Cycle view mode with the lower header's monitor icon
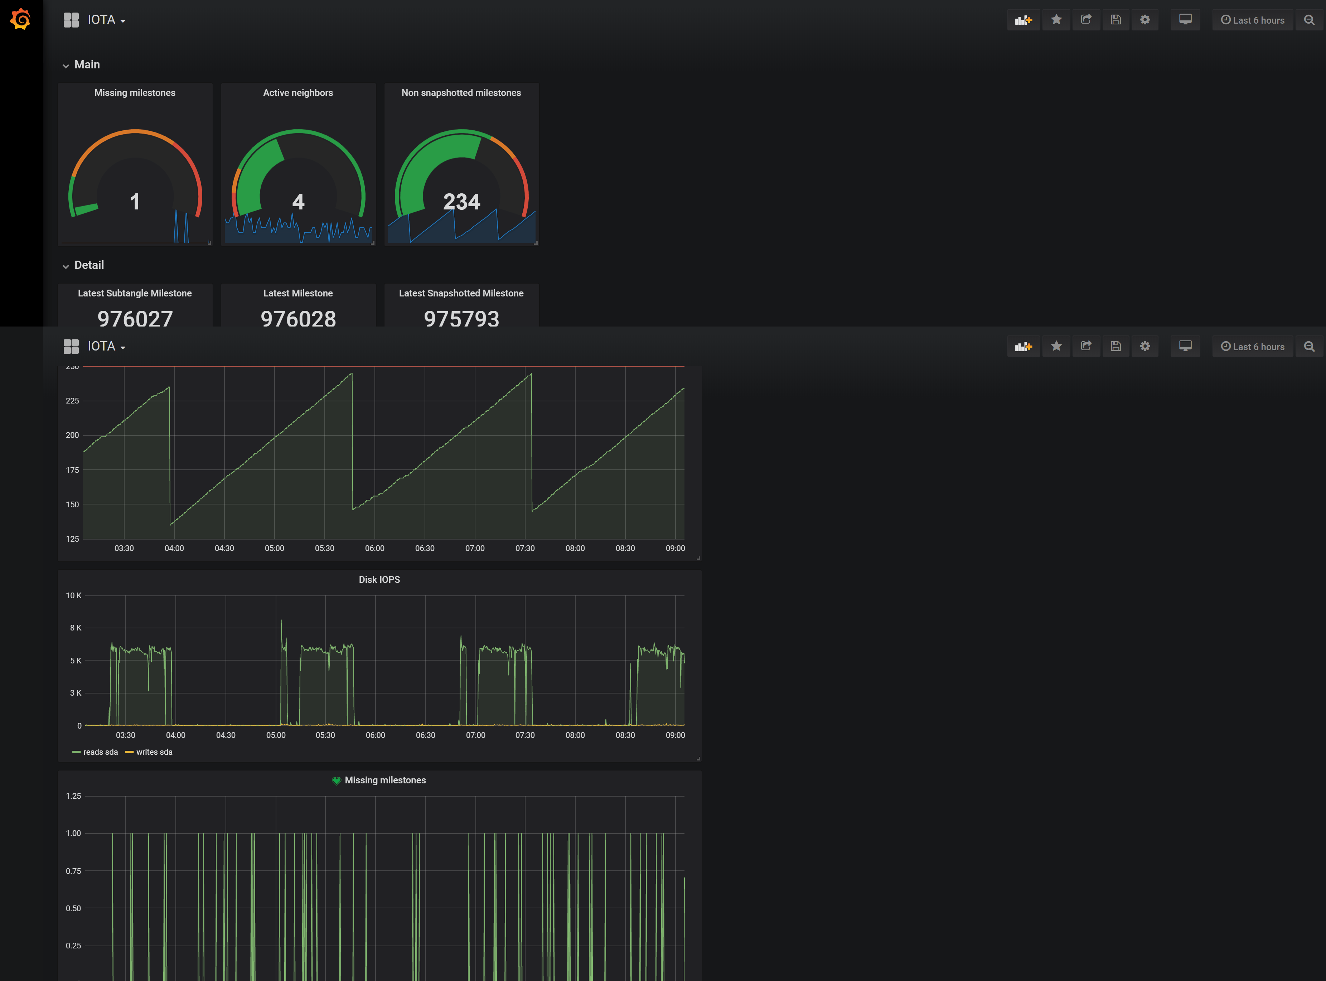The image size is (1326, 981). pos(1185,346)
